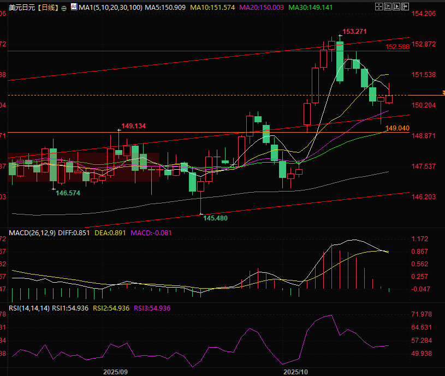Image resolution: width=445 pixels, height=376 pixels.
Task: Click the 151.538 price axis value
Action: [423, 75]
